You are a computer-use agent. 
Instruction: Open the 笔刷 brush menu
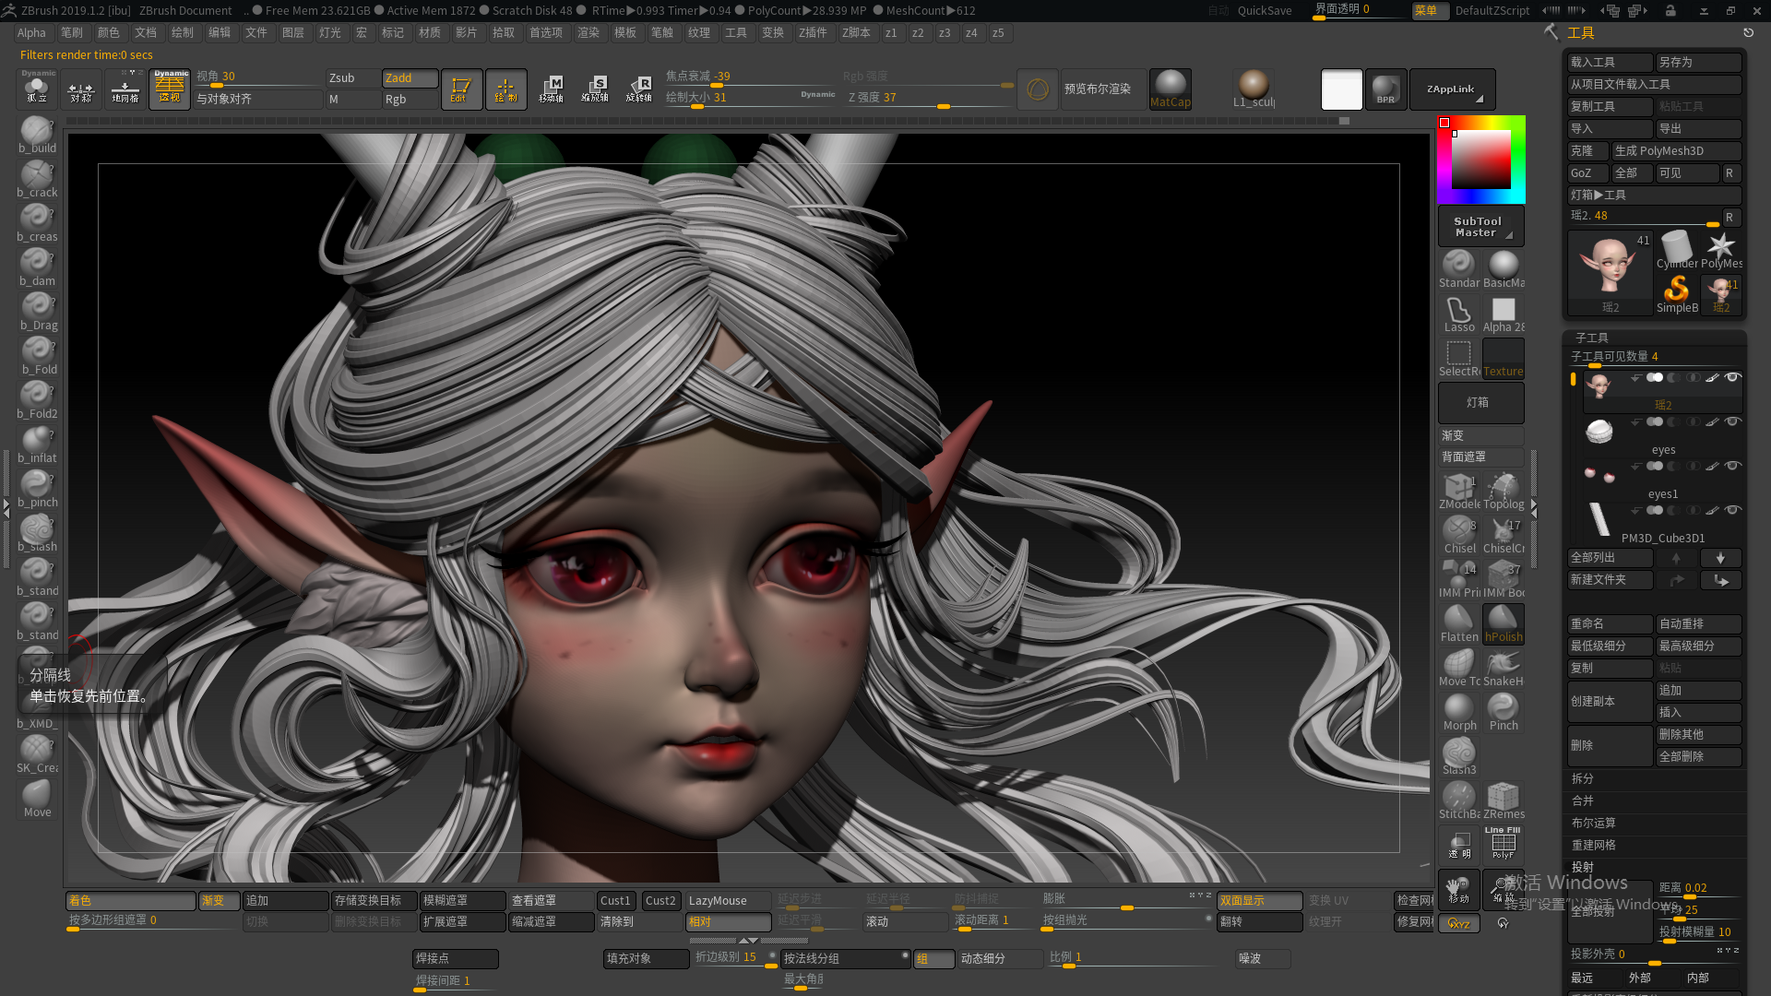[72, 33]
